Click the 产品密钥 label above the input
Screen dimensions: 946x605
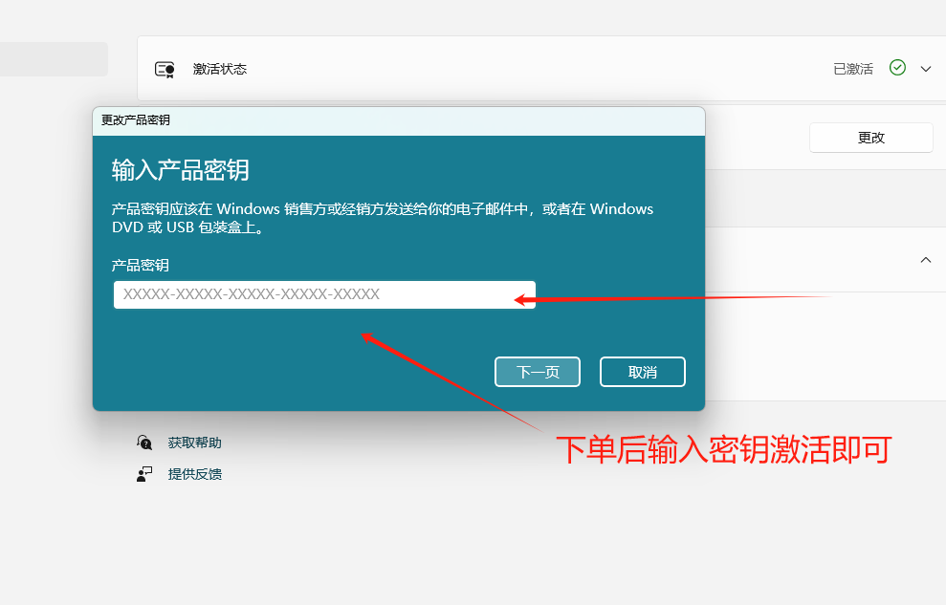click(141, 265)
